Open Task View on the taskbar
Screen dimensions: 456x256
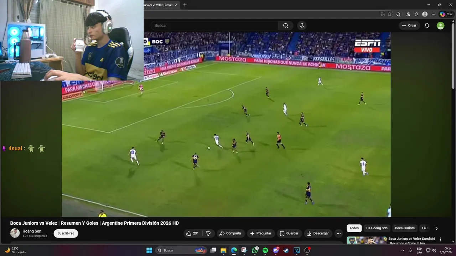(x=213, y=250)
